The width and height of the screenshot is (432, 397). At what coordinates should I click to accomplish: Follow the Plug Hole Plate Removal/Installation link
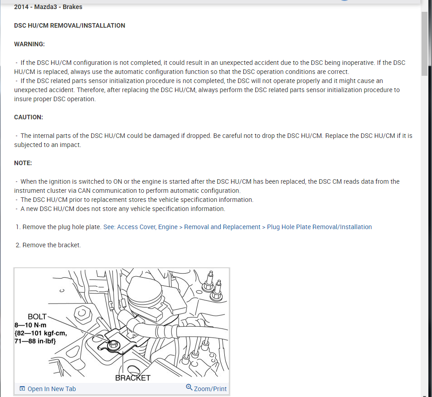(319, 227)
